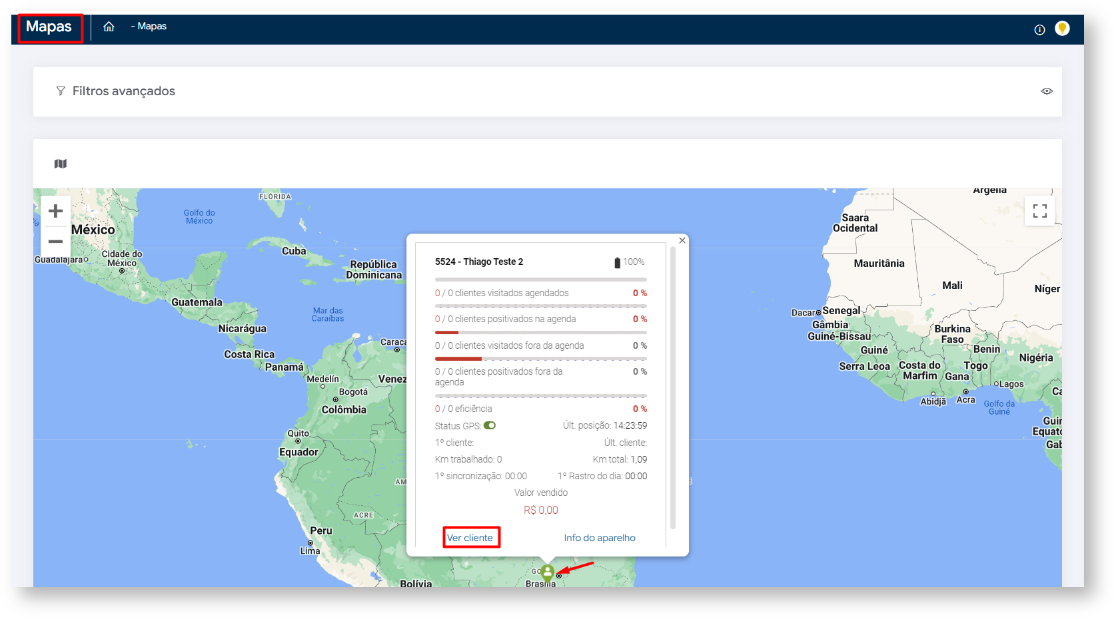Zoom out the map with minus button

click(x=56, y=242)
